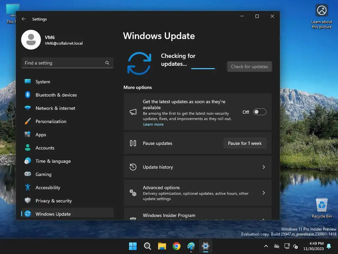Click Check for updates button
This screenshot has width=338, height=254.
250,66
